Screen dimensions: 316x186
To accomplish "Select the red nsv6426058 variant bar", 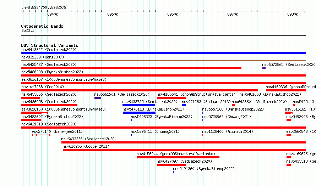I will pyautogui.click(x=49, y=105).
